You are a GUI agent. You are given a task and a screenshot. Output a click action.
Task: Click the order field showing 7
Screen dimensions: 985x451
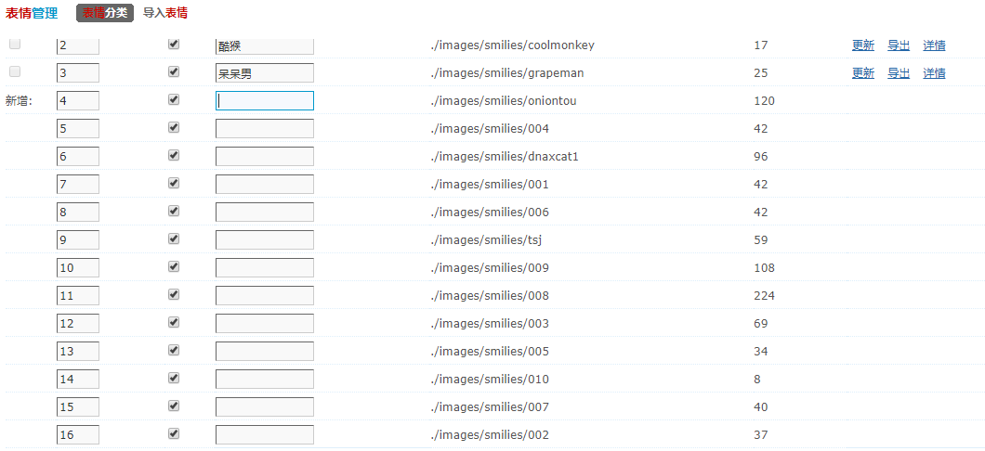[x=78, y=184]
